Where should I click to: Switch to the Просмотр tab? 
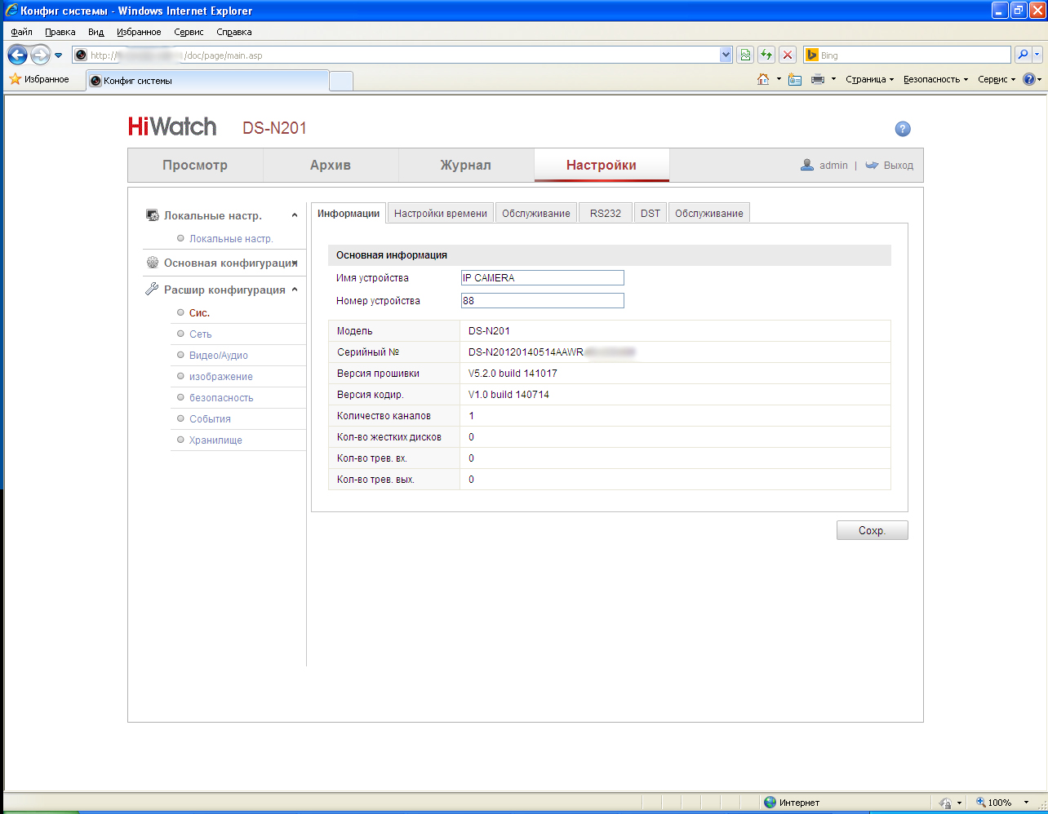(195, 165)
